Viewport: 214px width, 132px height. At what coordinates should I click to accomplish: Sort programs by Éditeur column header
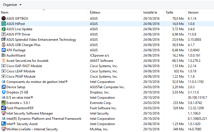click(95, 12)
